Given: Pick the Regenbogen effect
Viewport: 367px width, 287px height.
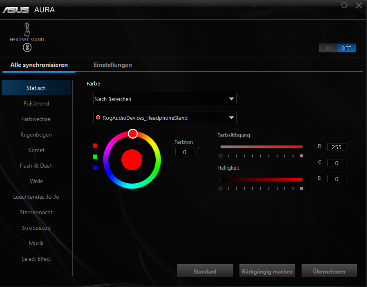Looking at the screenshot, I should [x=36, y=135].
